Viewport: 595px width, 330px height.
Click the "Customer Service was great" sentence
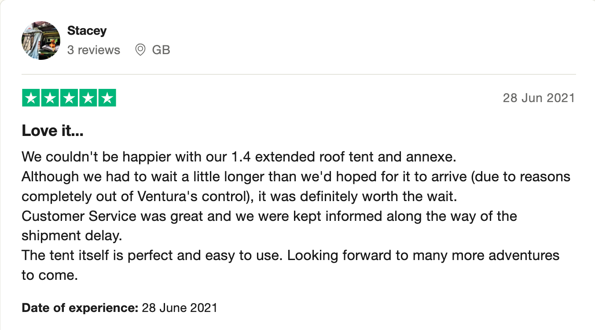pyautogui.click(x=269, y=216)
